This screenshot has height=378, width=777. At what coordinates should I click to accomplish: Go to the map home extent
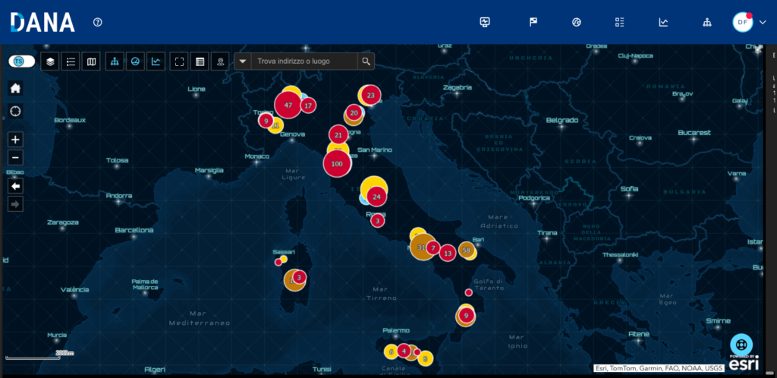[x=15, y=88]
